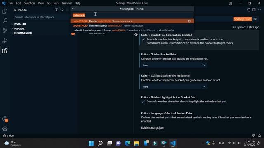Open the Edit menu
Viewport: 264px width, 148px height.
(18, 3)
